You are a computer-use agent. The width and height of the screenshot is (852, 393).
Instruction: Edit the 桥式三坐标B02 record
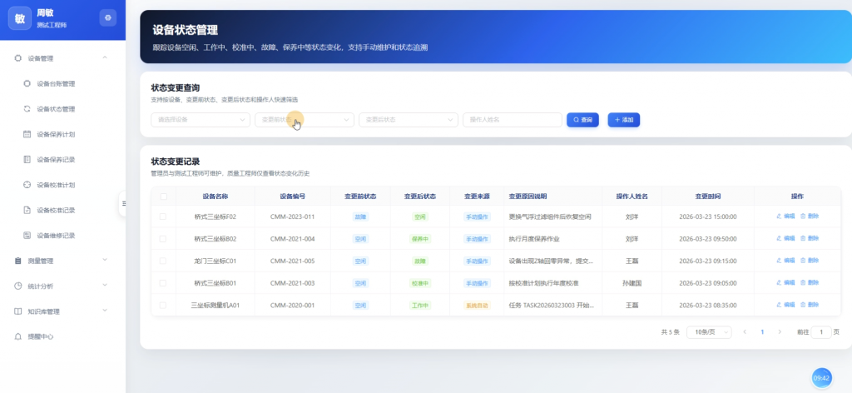pyautogui.click(x=785, y=239)
